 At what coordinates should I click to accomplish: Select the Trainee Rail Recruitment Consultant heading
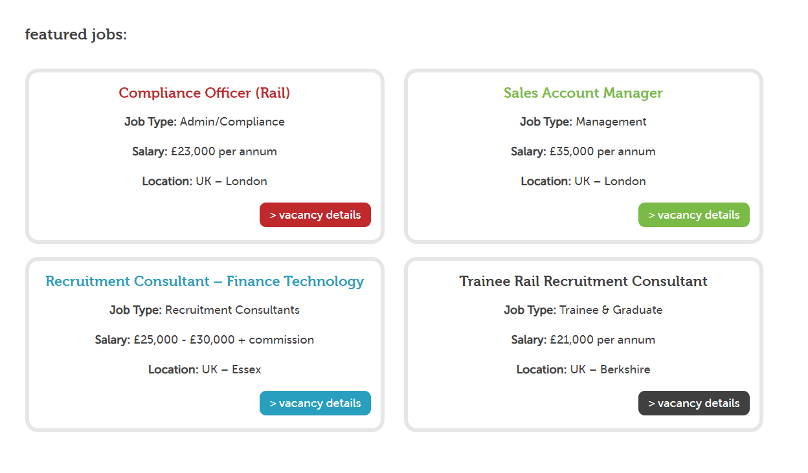click(x=583, y=281)
